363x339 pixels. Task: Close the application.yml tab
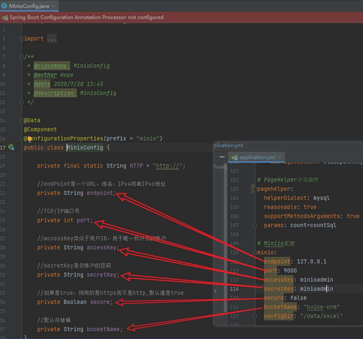(x=280, y=157)
